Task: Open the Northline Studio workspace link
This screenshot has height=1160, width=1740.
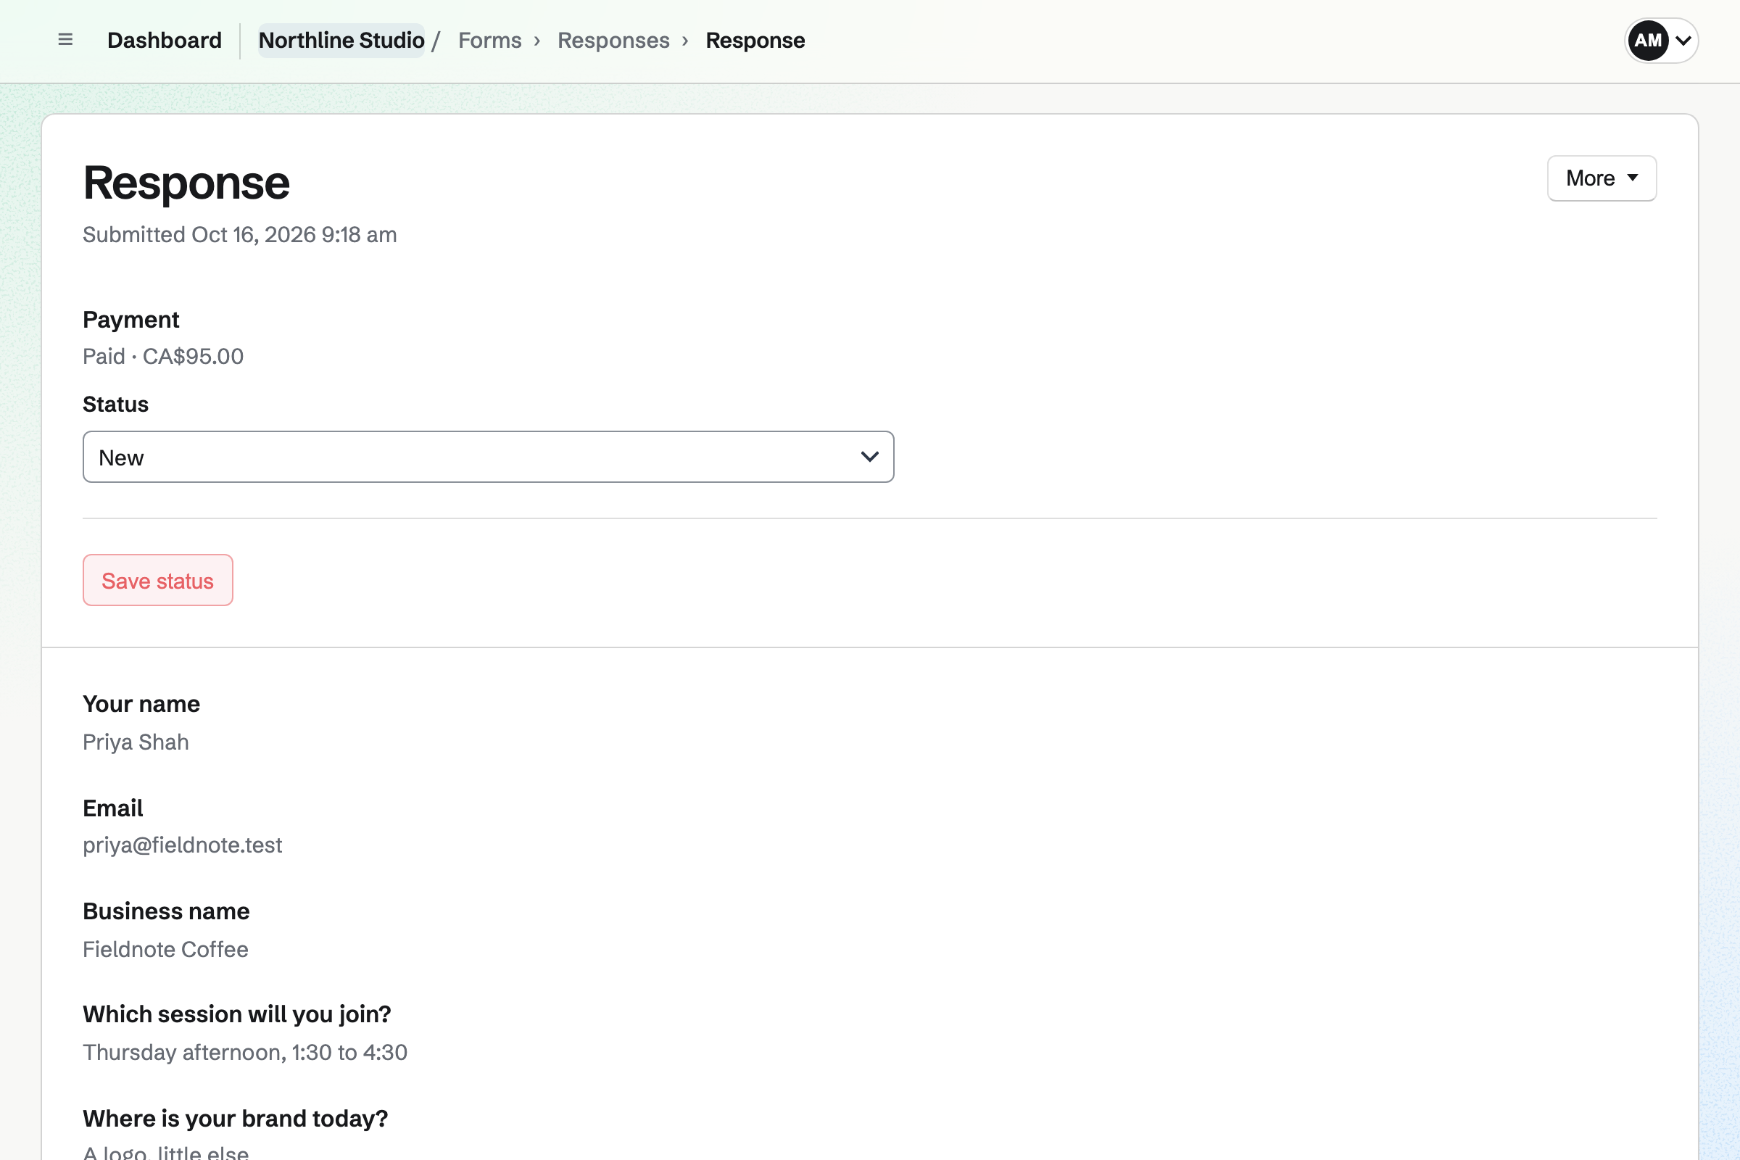Action: tap(341, 40)
